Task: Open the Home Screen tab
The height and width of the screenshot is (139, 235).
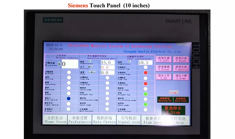Action: (x=55, y=120)
